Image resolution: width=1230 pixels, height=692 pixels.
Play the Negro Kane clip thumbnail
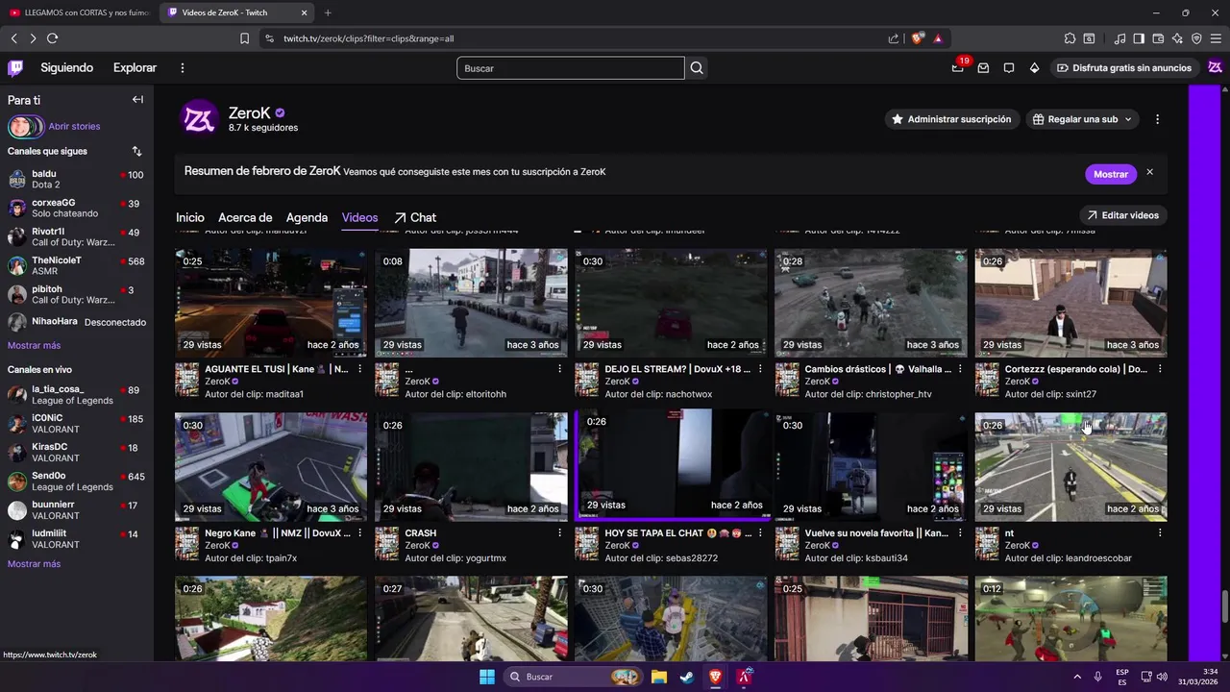(271, 467)
